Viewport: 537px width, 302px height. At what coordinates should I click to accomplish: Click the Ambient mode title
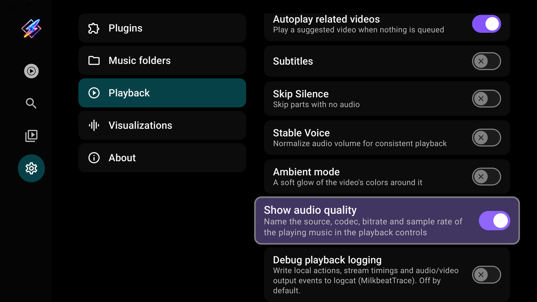point(306,172)
